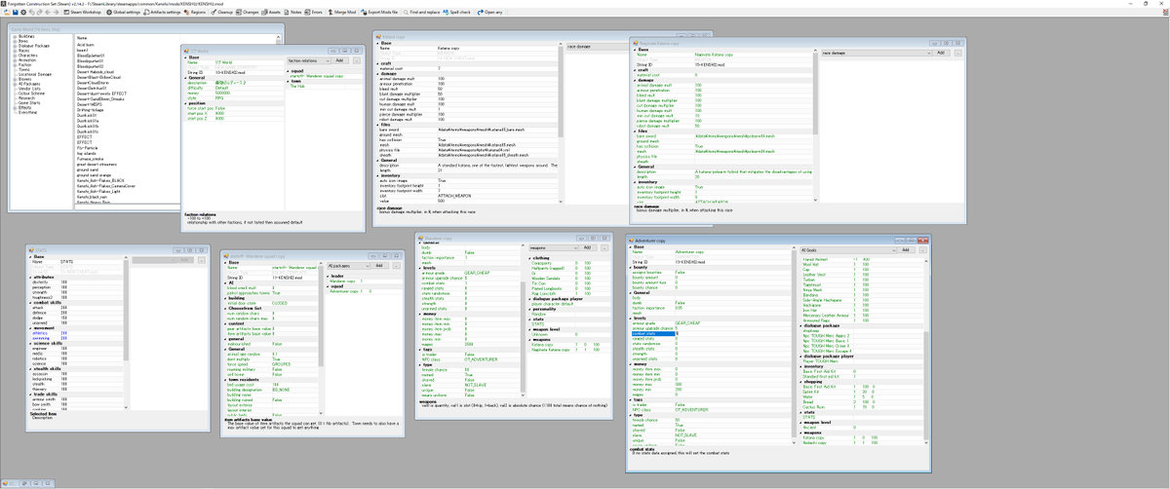Click Add in Adventurer copy window
Image resolution: width=1170 pixels, height=489 pixels.
pos(907,250)
